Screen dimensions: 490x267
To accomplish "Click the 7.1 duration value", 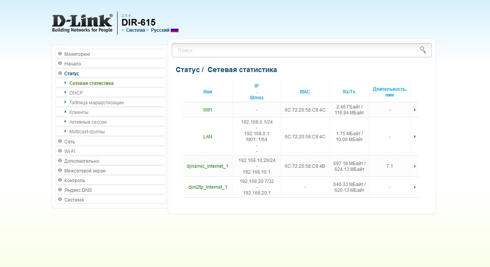I will coord(390,166).
